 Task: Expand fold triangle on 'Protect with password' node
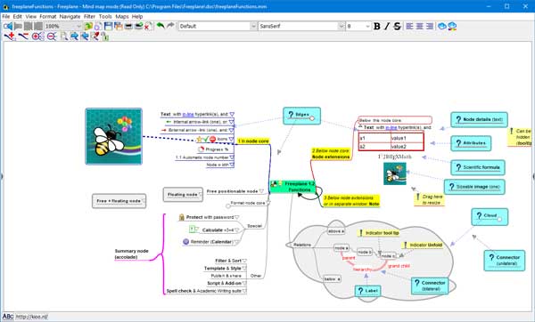click(x=237, y=217)
